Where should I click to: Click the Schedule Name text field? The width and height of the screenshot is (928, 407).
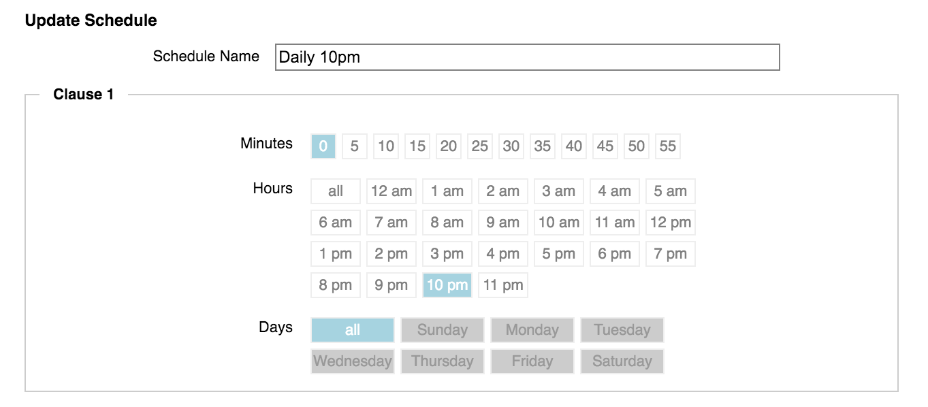[x=528, y=57]
